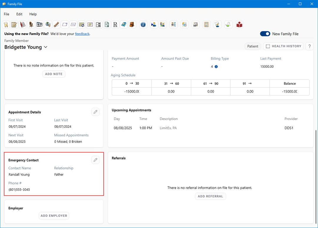Expand the Bridgette Young family member dropdown
The width and height of the screenshot is (318, 228).
[46, 47]
